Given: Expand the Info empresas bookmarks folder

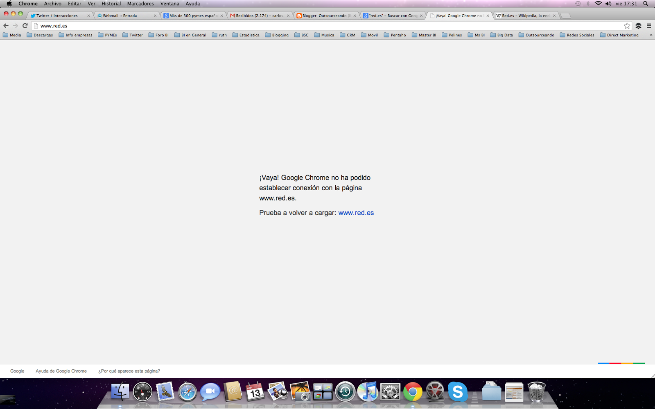Looking at the screenshot, I should click(76, 35).
